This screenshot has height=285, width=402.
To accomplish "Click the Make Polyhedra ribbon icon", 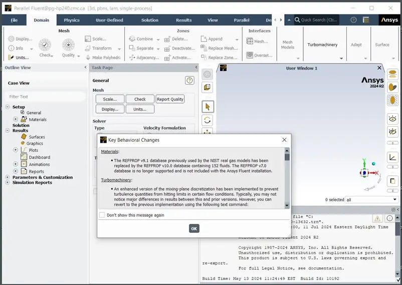I will click(88, 58).
